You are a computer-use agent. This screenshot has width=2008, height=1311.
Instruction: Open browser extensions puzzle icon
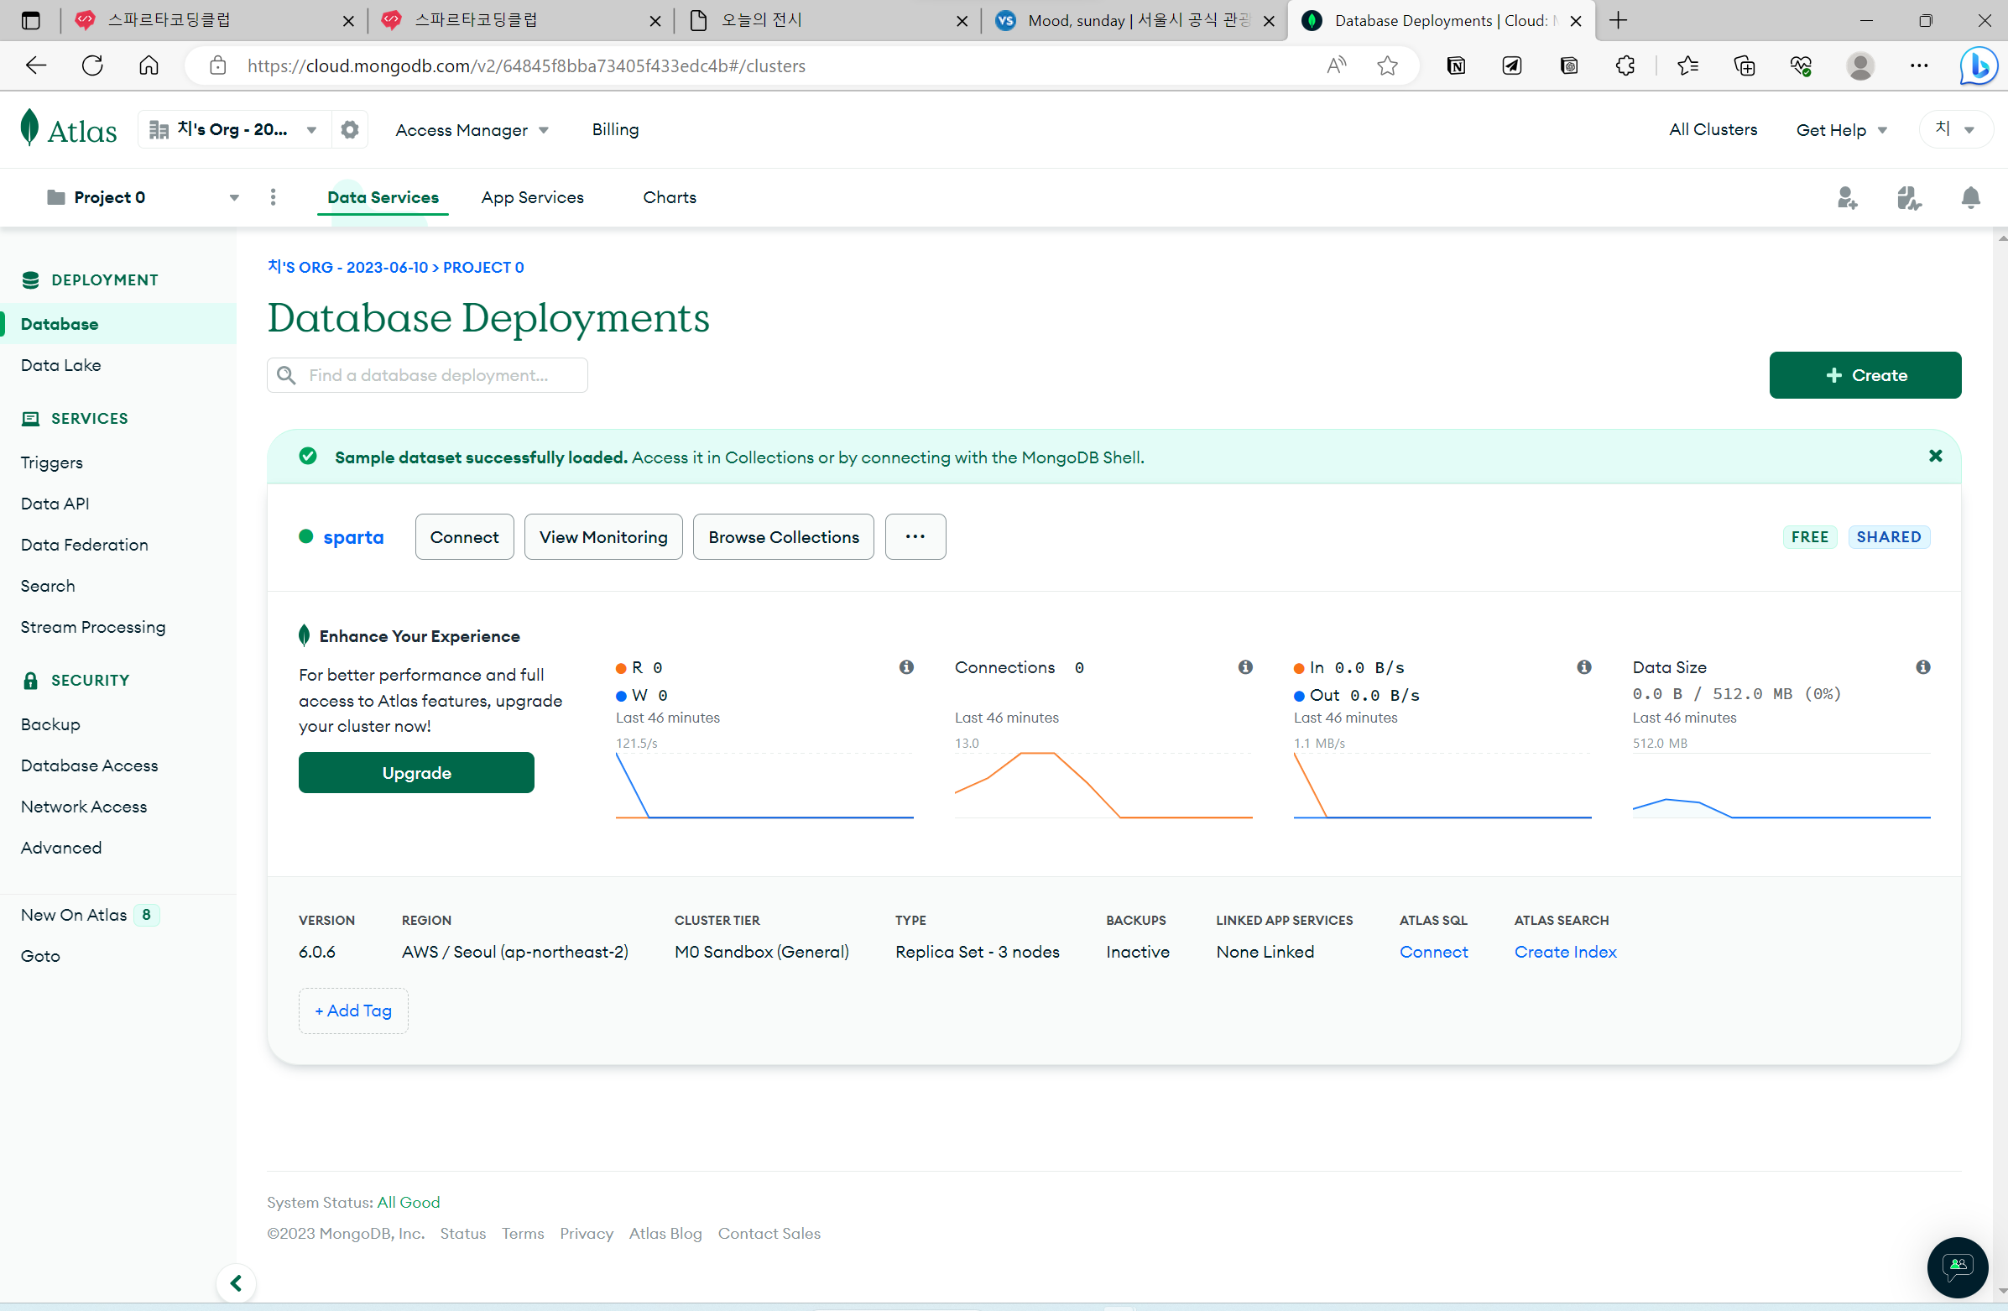click(x=1625, y=65)
